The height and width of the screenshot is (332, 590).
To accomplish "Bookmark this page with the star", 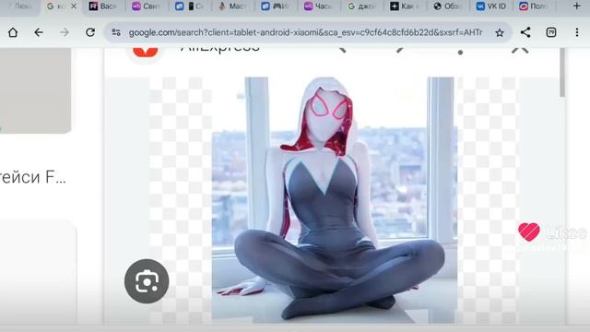I will click(500, 33).
